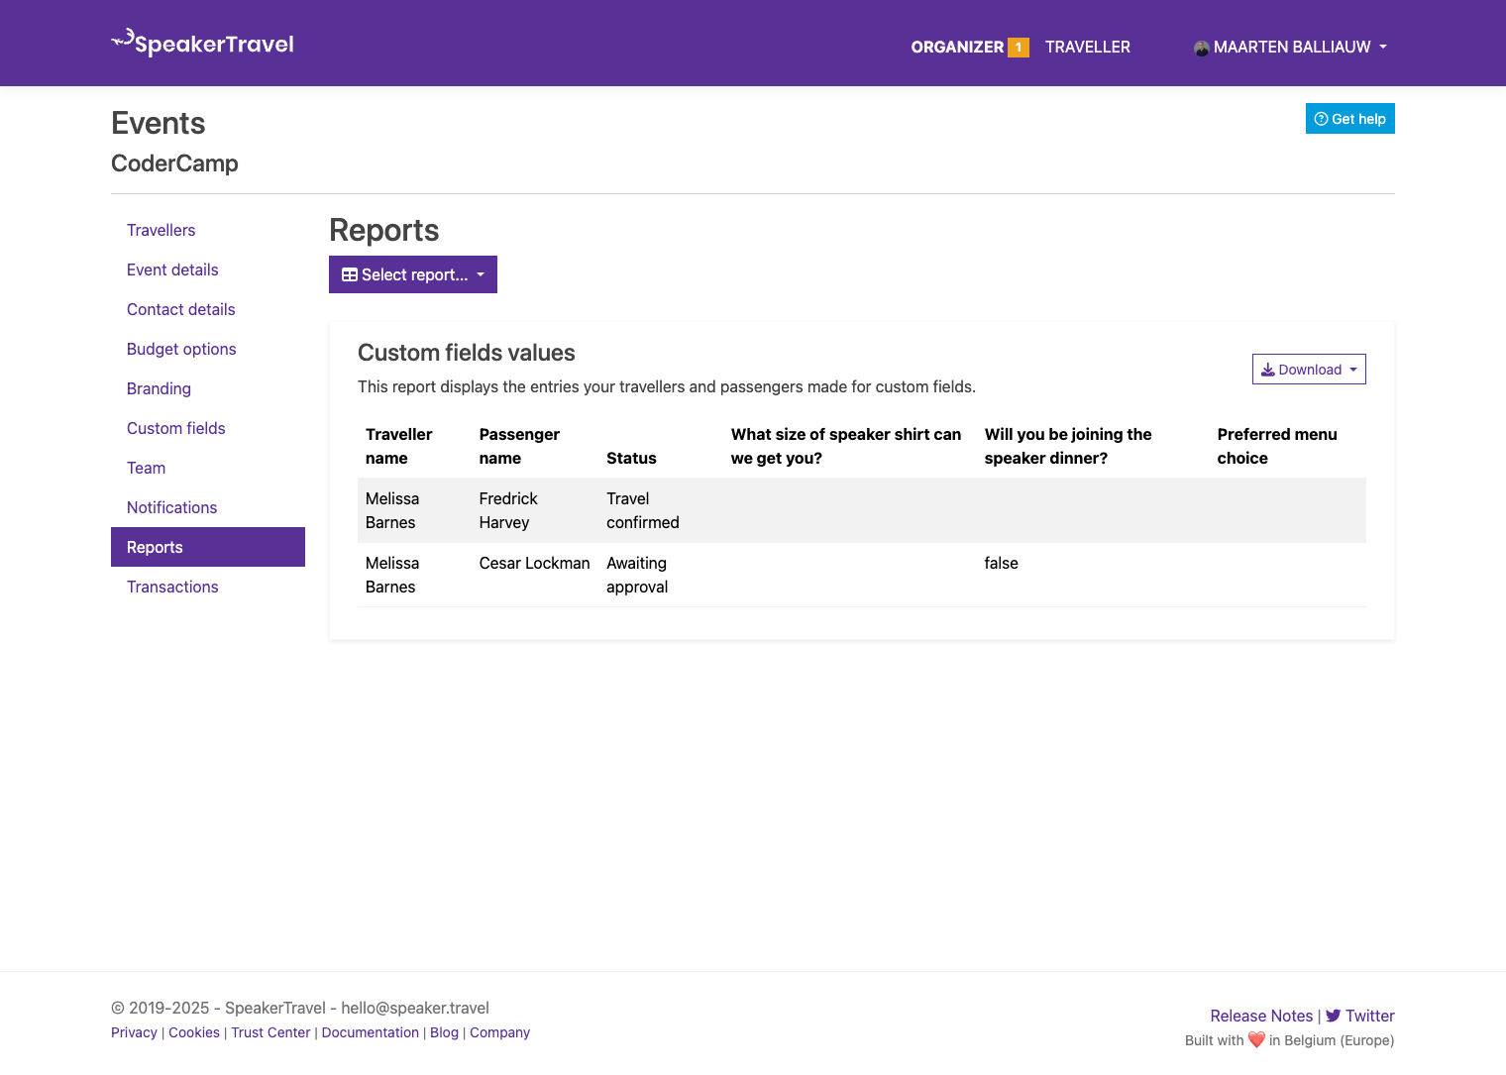Navigate to Budget options
Image resolution: width=1506 pixels, height=1075 pixels.
(x=181, y=349)
